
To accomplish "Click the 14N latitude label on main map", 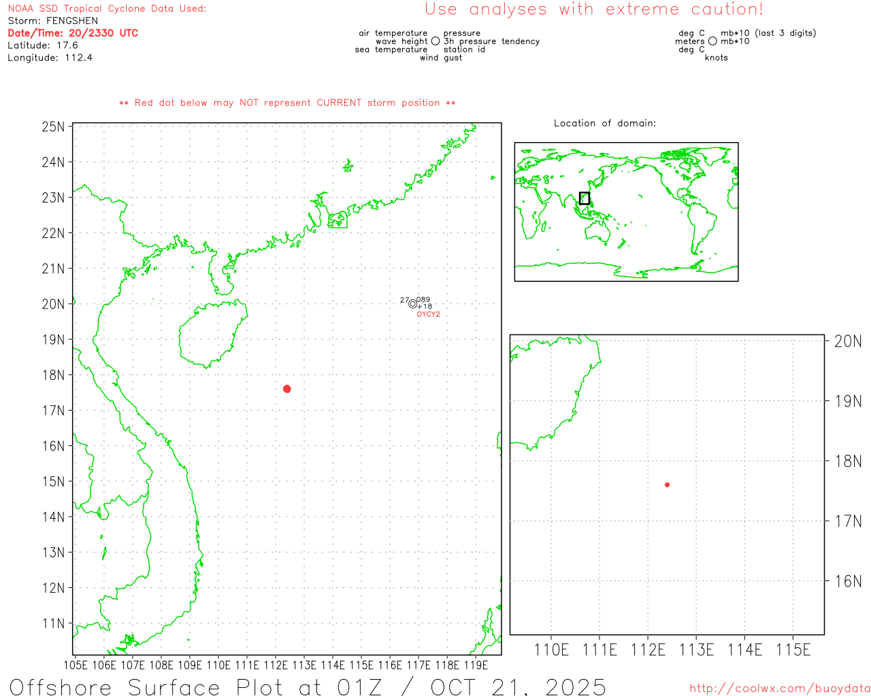I will (53, 517).
